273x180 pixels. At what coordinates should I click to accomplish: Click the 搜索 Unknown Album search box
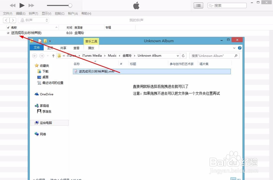[x=214, y=55]
